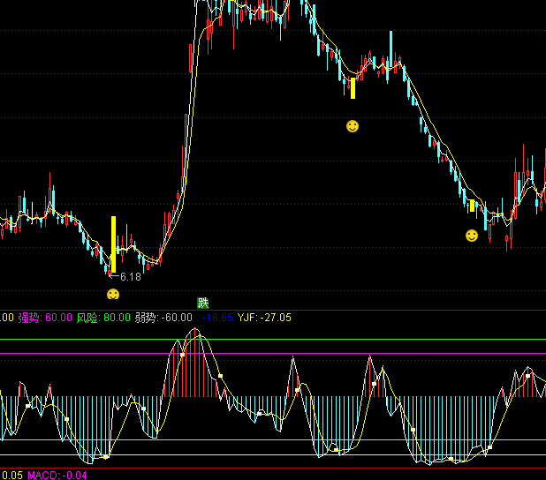Click the orange face icon below 6.18
Viewport: 546px width, 480px height.
[x=113, y=294]
